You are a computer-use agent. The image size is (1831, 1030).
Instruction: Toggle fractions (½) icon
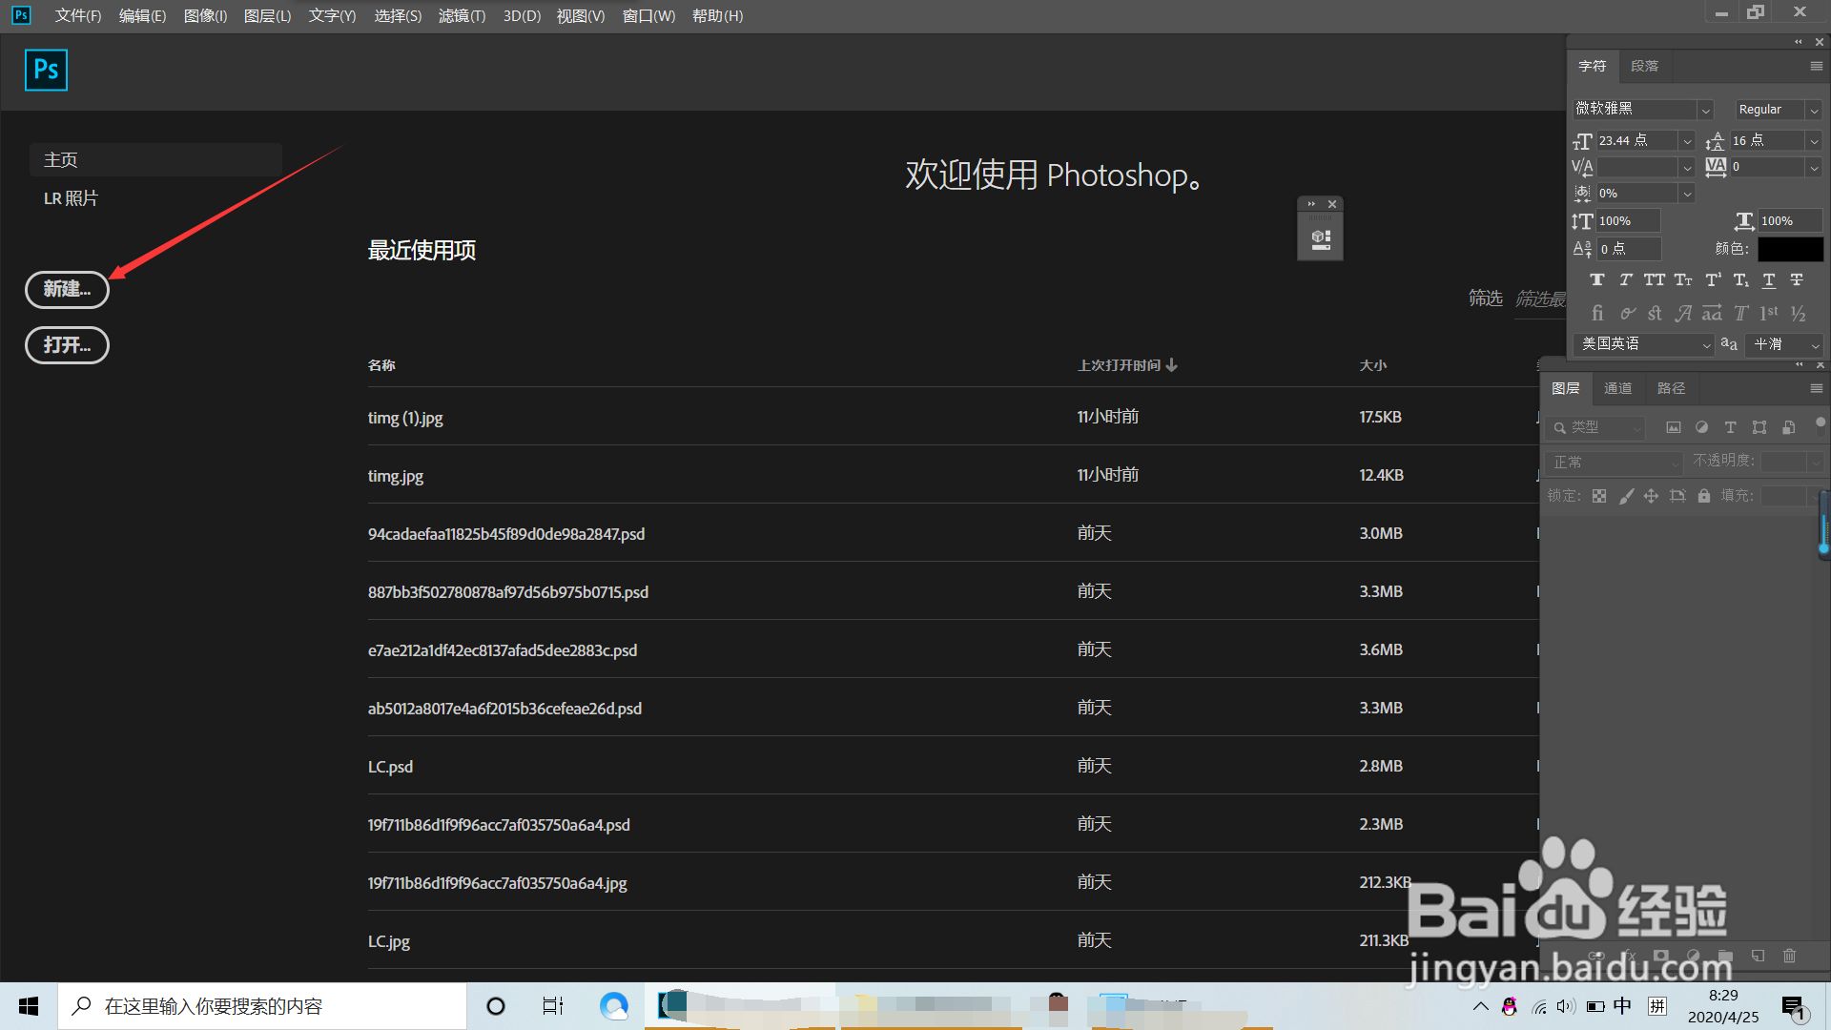(x=1799, y=313)
